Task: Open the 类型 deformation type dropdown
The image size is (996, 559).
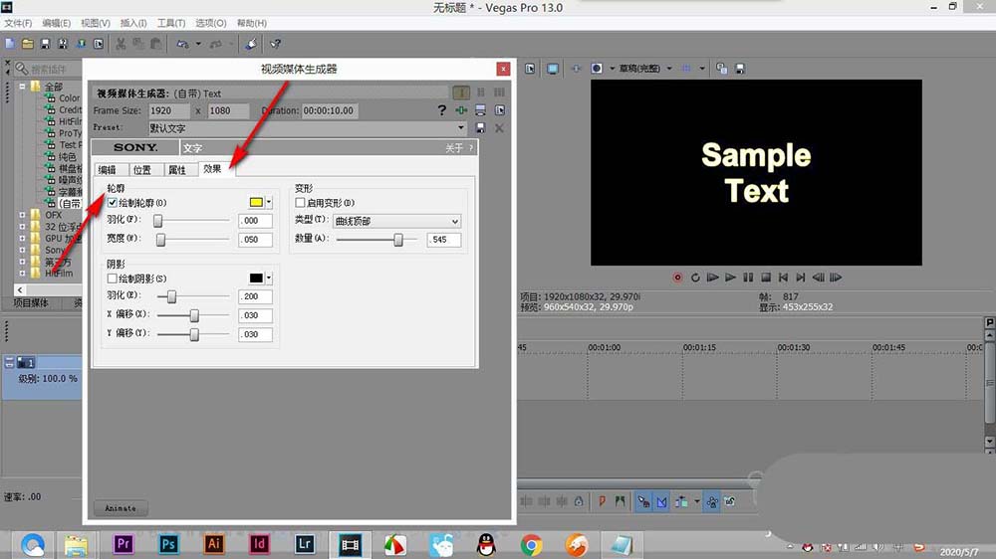Action: tap(395, 221)
